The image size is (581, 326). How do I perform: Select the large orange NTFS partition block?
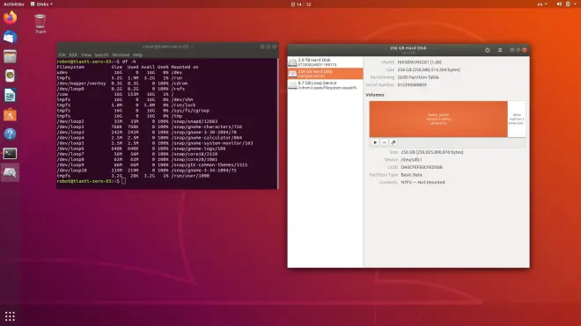click(438, 120)
